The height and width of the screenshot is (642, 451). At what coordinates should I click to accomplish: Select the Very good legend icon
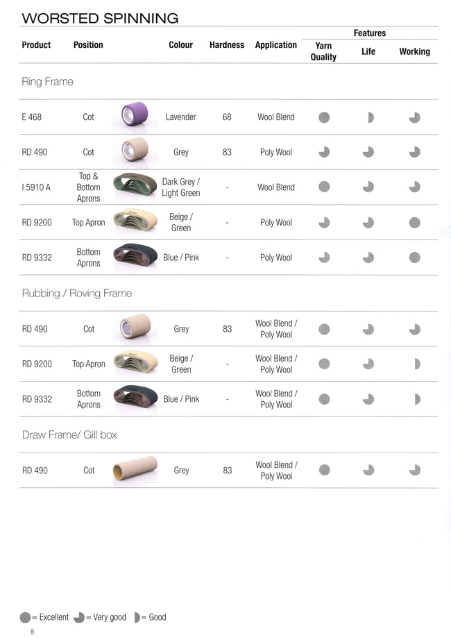tap(79, 618)
